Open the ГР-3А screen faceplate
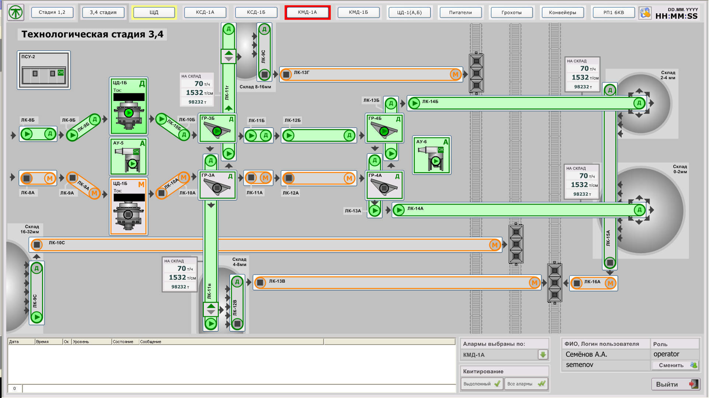The image size is (709, 398). click(x=217, y=185)
